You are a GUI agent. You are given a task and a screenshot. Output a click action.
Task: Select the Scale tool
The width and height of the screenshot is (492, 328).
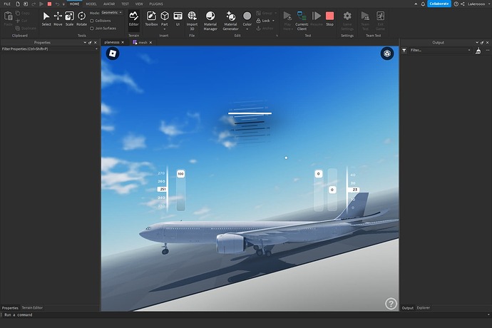[x=69, y=19]
